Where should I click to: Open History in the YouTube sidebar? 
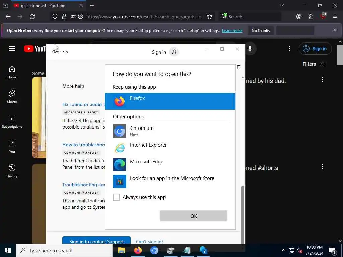point(12,171)
